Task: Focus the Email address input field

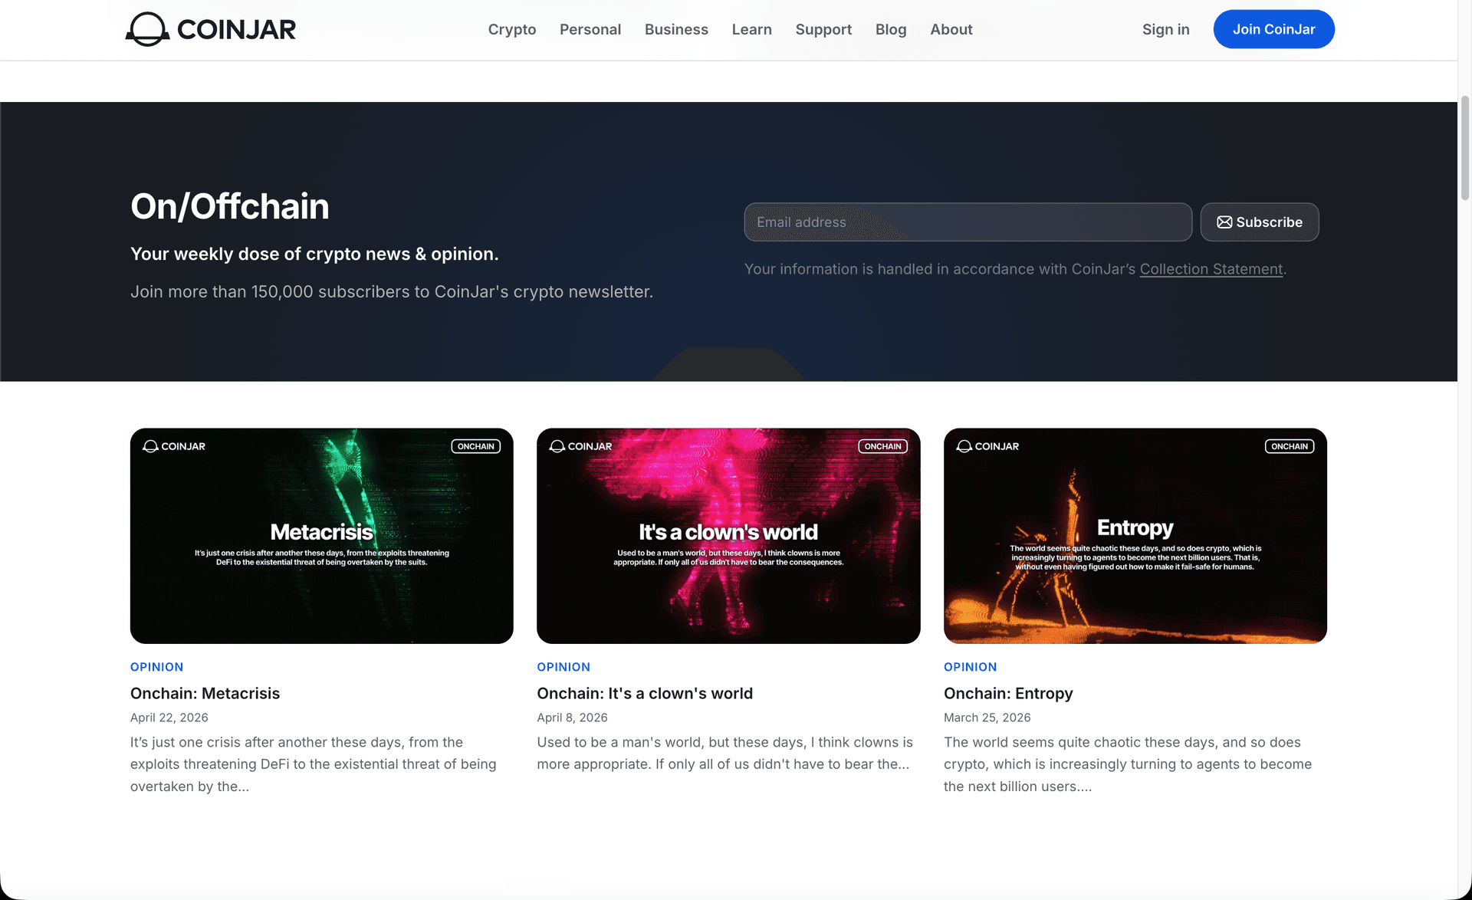Action: tap(968, 222)
